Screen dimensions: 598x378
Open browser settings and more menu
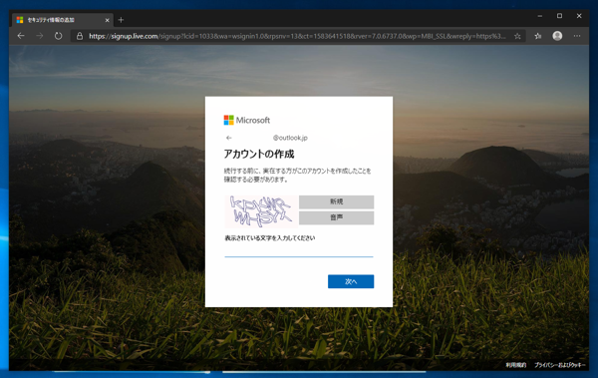(x=577, y=36)
